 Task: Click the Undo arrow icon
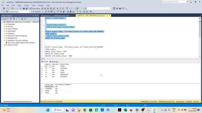67,8
